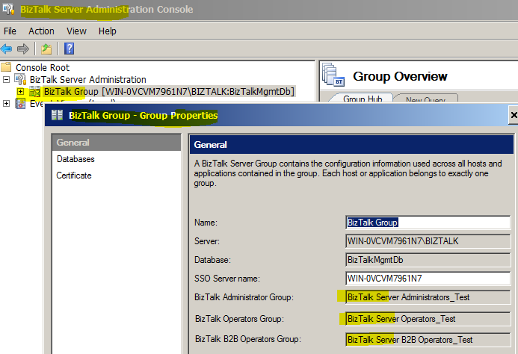Screen dimensions: 518x354
Task: Click the Server field WIN-0VCVM7961N7\BIZTALK
Action: [428, 241]
